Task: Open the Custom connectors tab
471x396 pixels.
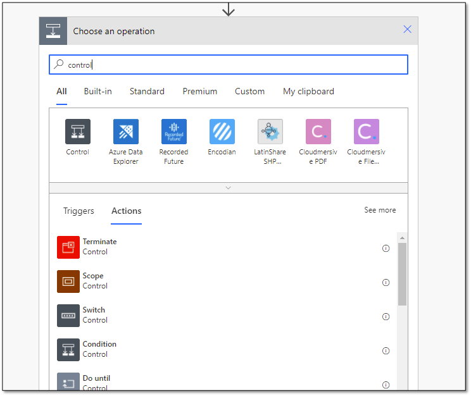Action: 249,91
